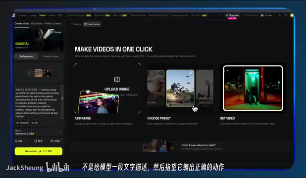Click the upload image icon

point(117,79)
